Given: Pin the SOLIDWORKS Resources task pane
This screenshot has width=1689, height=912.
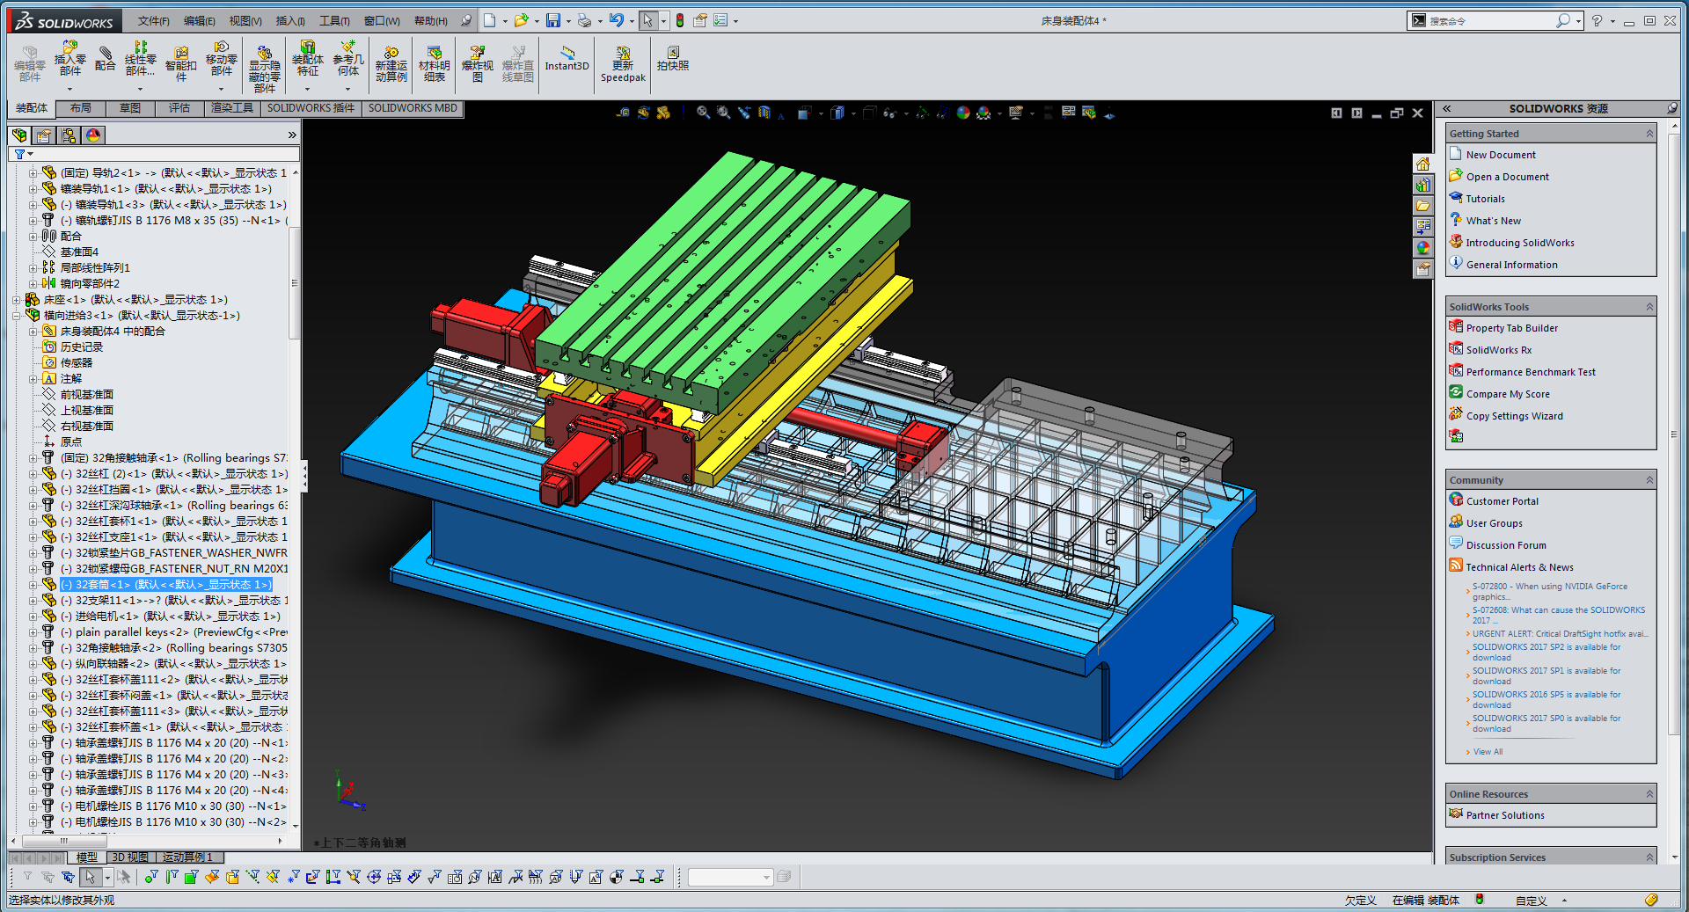Looking at the screenshot, I should tap(1671, 108).
